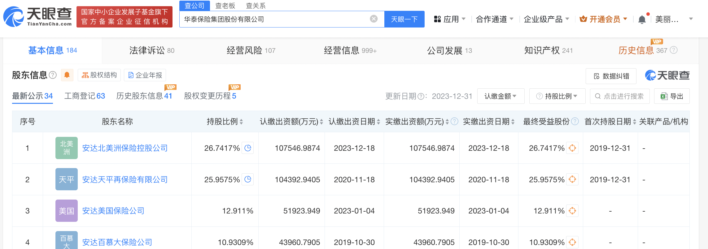Viewport: 708px width, 249px height.
Task: Click help icon beside 更新日期
Action: coord(421,97)
